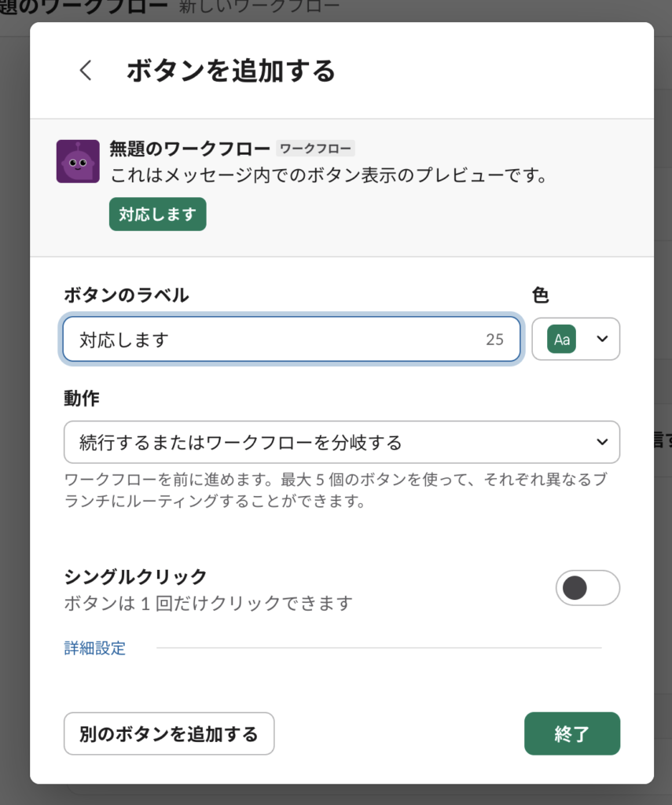Click the back arrow in dialog header
The height and width of the screenshot is (805, 672).
(86, 70)
